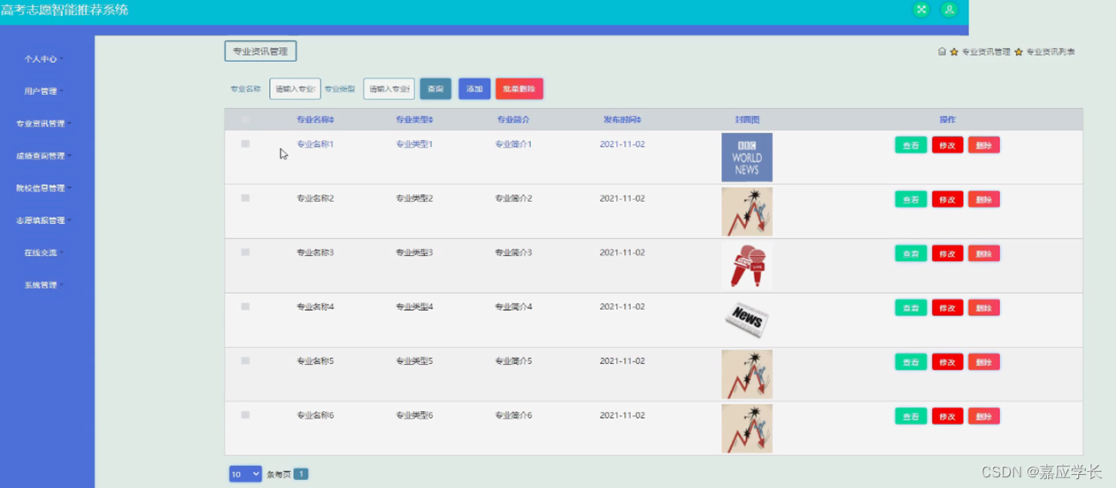Toggle the select-all checkbox in table header

point(245,120)
